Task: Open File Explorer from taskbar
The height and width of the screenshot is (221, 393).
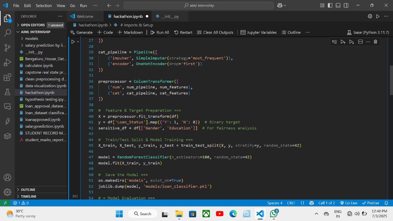Action: (179, 214)
